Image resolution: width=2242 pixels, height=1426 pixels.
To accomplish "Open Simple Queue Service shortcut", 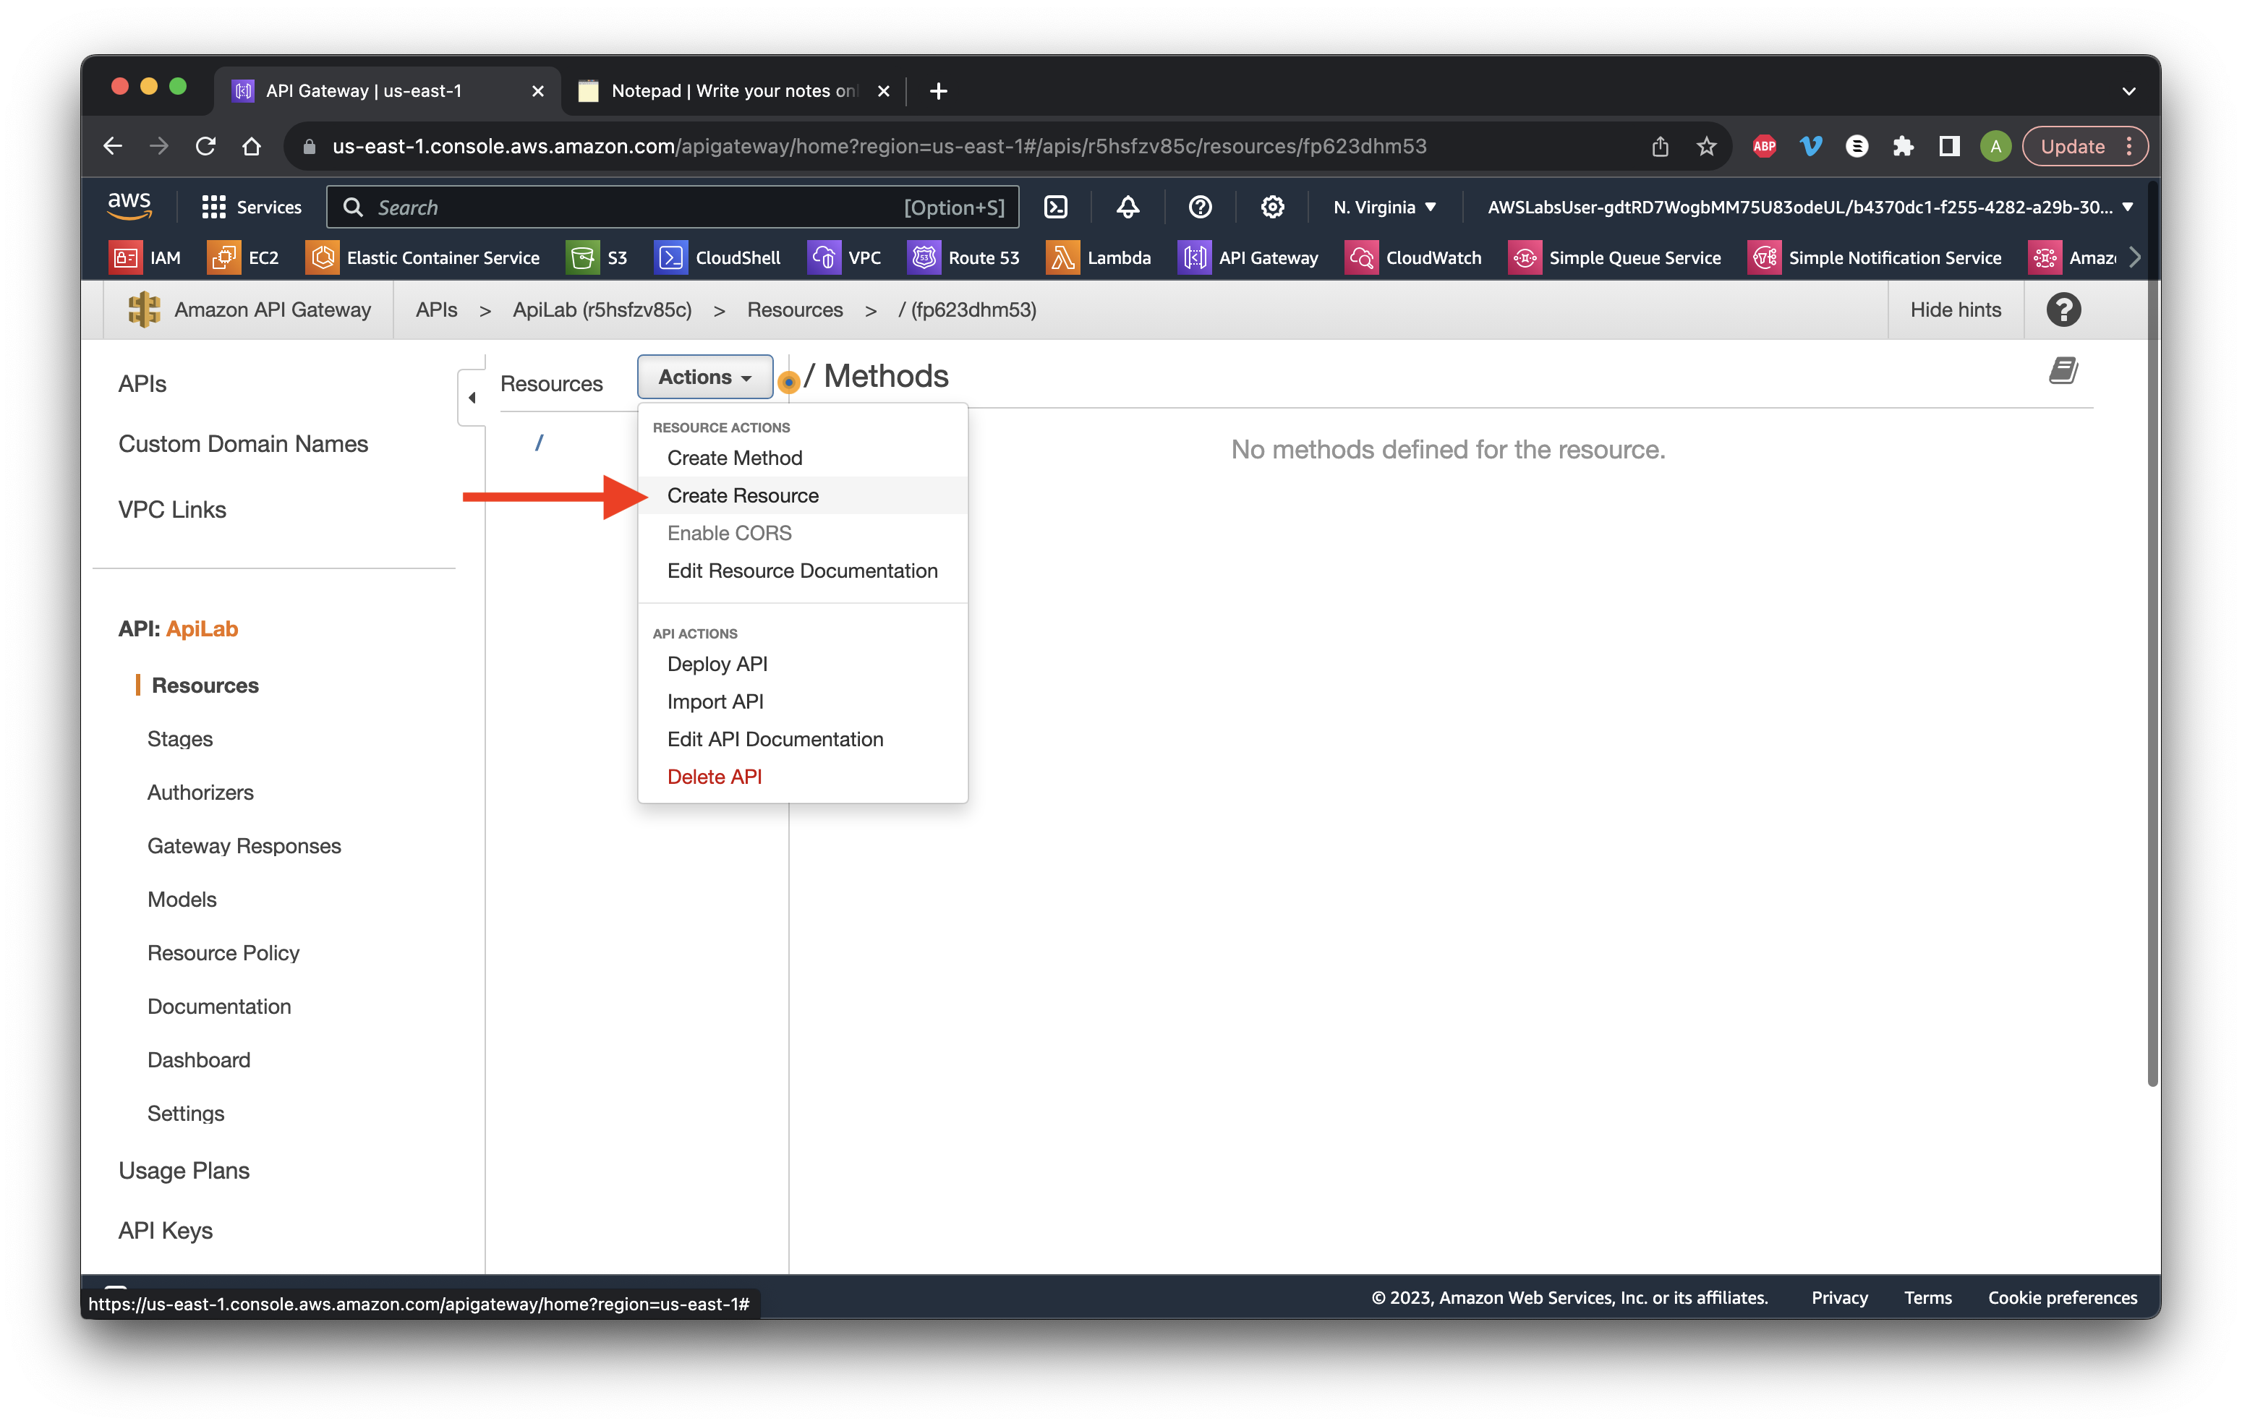I will pos(1616,258).
